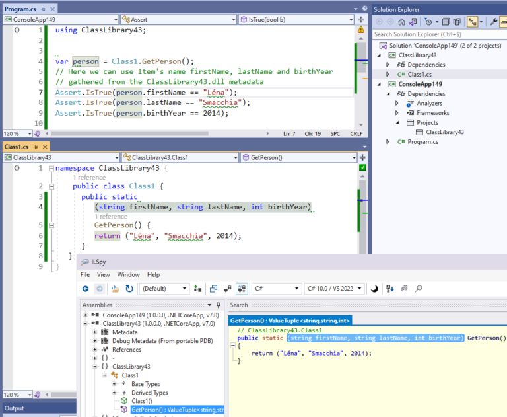Click tab settings gear icon at top

point(364,8)
